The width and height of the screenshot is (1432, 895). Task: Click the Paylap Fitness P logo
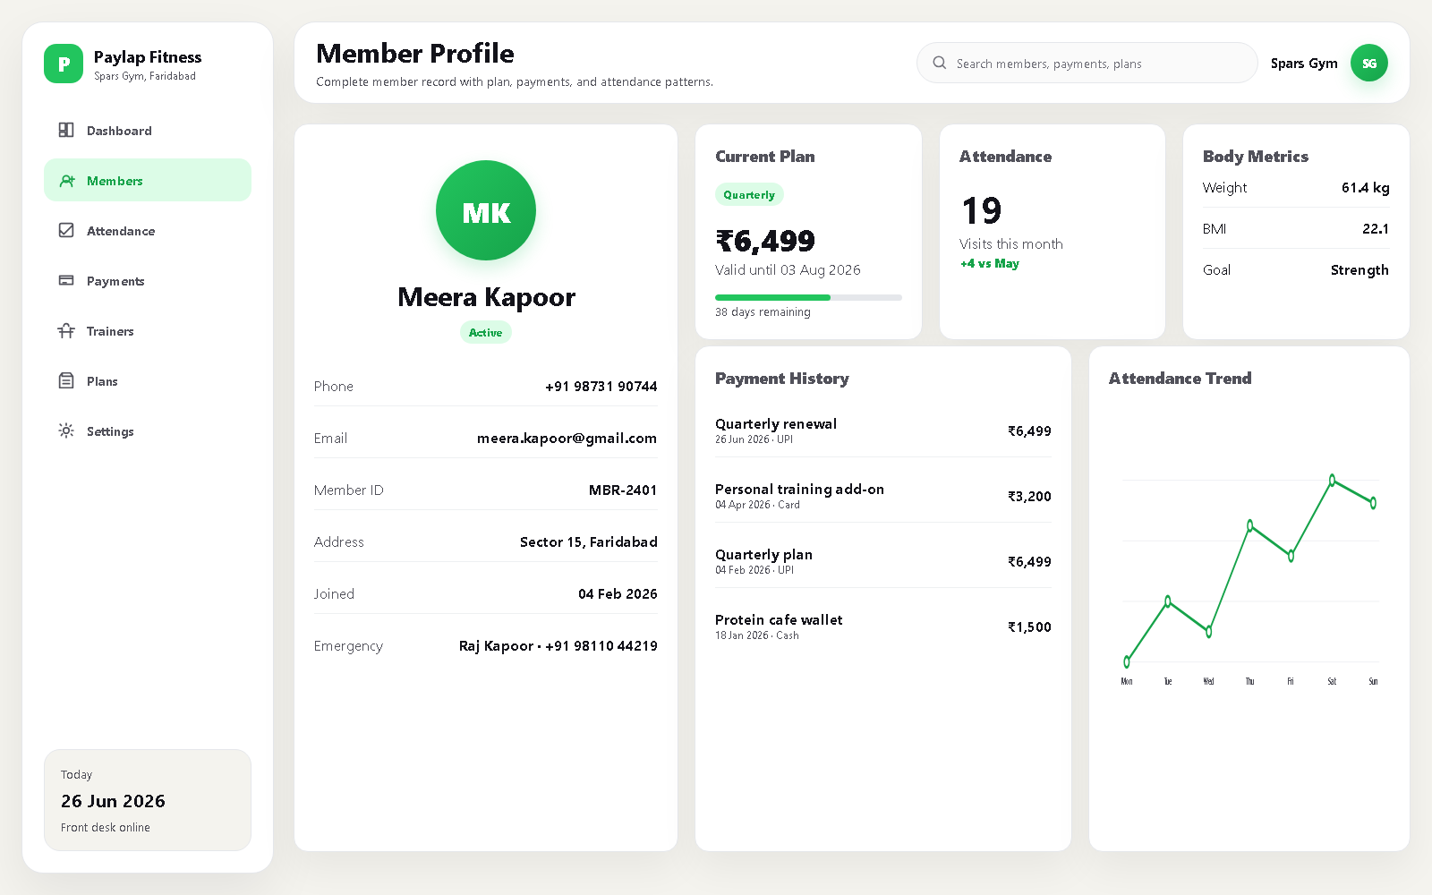pyautogui.click(x=64, y=64)
